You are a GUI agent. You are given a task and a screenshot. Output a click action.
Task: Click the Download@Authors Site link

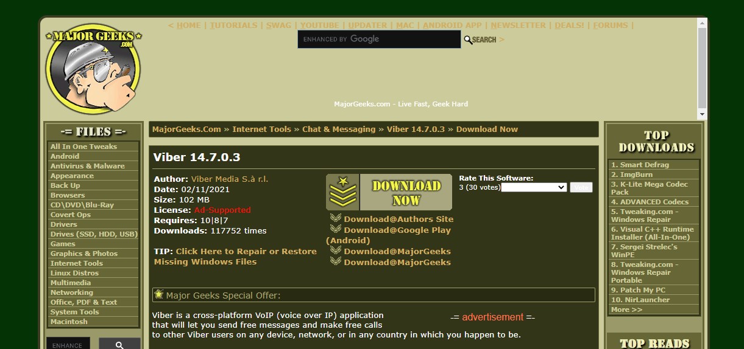399,219
